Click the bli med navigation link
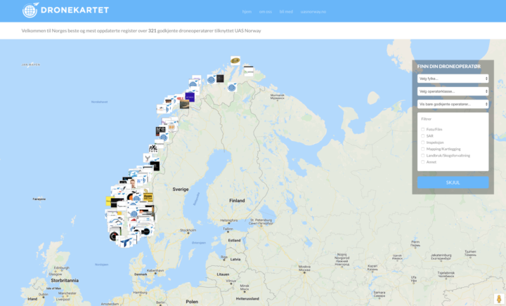The height and width of the screenshot is (306, 506). tap(286, 11)
